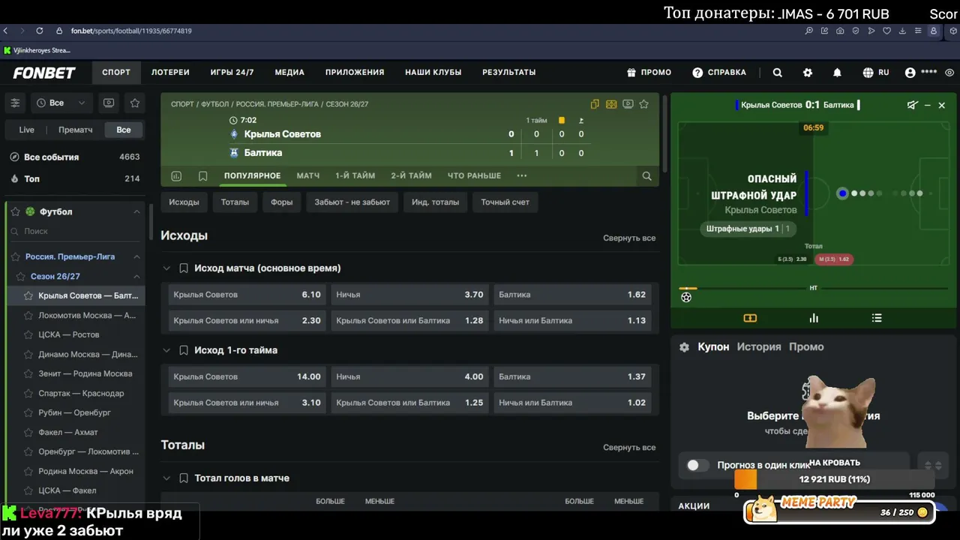The width and height of the screenshot is (960, 540).
Task: Add match to favorites with header star
Action: pos(643,104)
